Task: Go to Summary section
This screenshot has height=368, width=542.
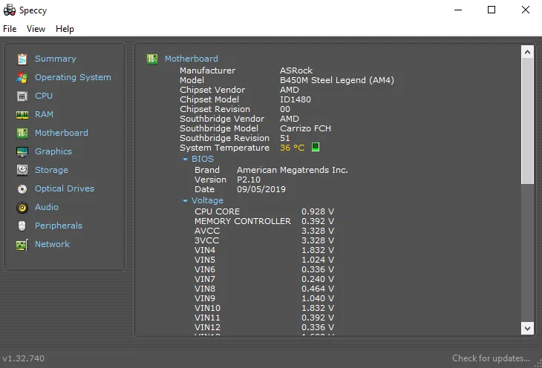Action: pyautogui.click(x=55, y=59)
